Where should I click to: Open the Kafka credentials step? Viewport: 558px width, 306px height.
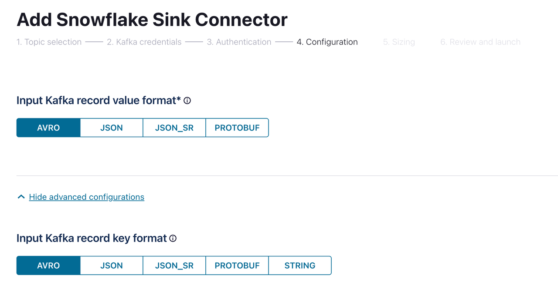click(144, 42)
